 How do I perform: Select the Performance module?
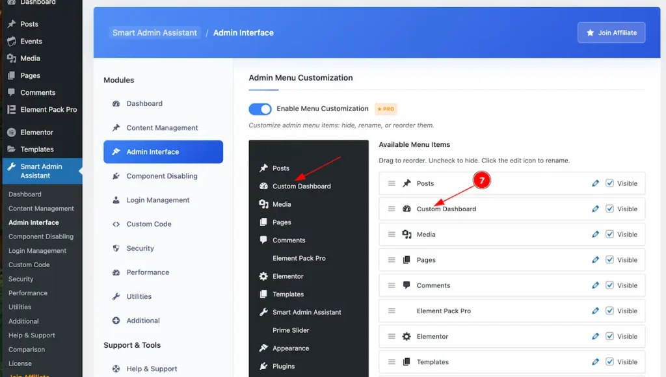click(163, 272)
